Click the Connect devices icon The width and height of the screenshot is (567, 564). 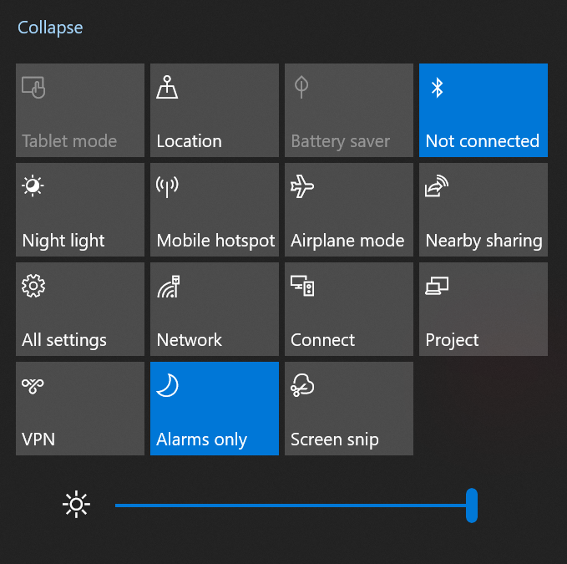pyautogui.click(x=301, y=286)
